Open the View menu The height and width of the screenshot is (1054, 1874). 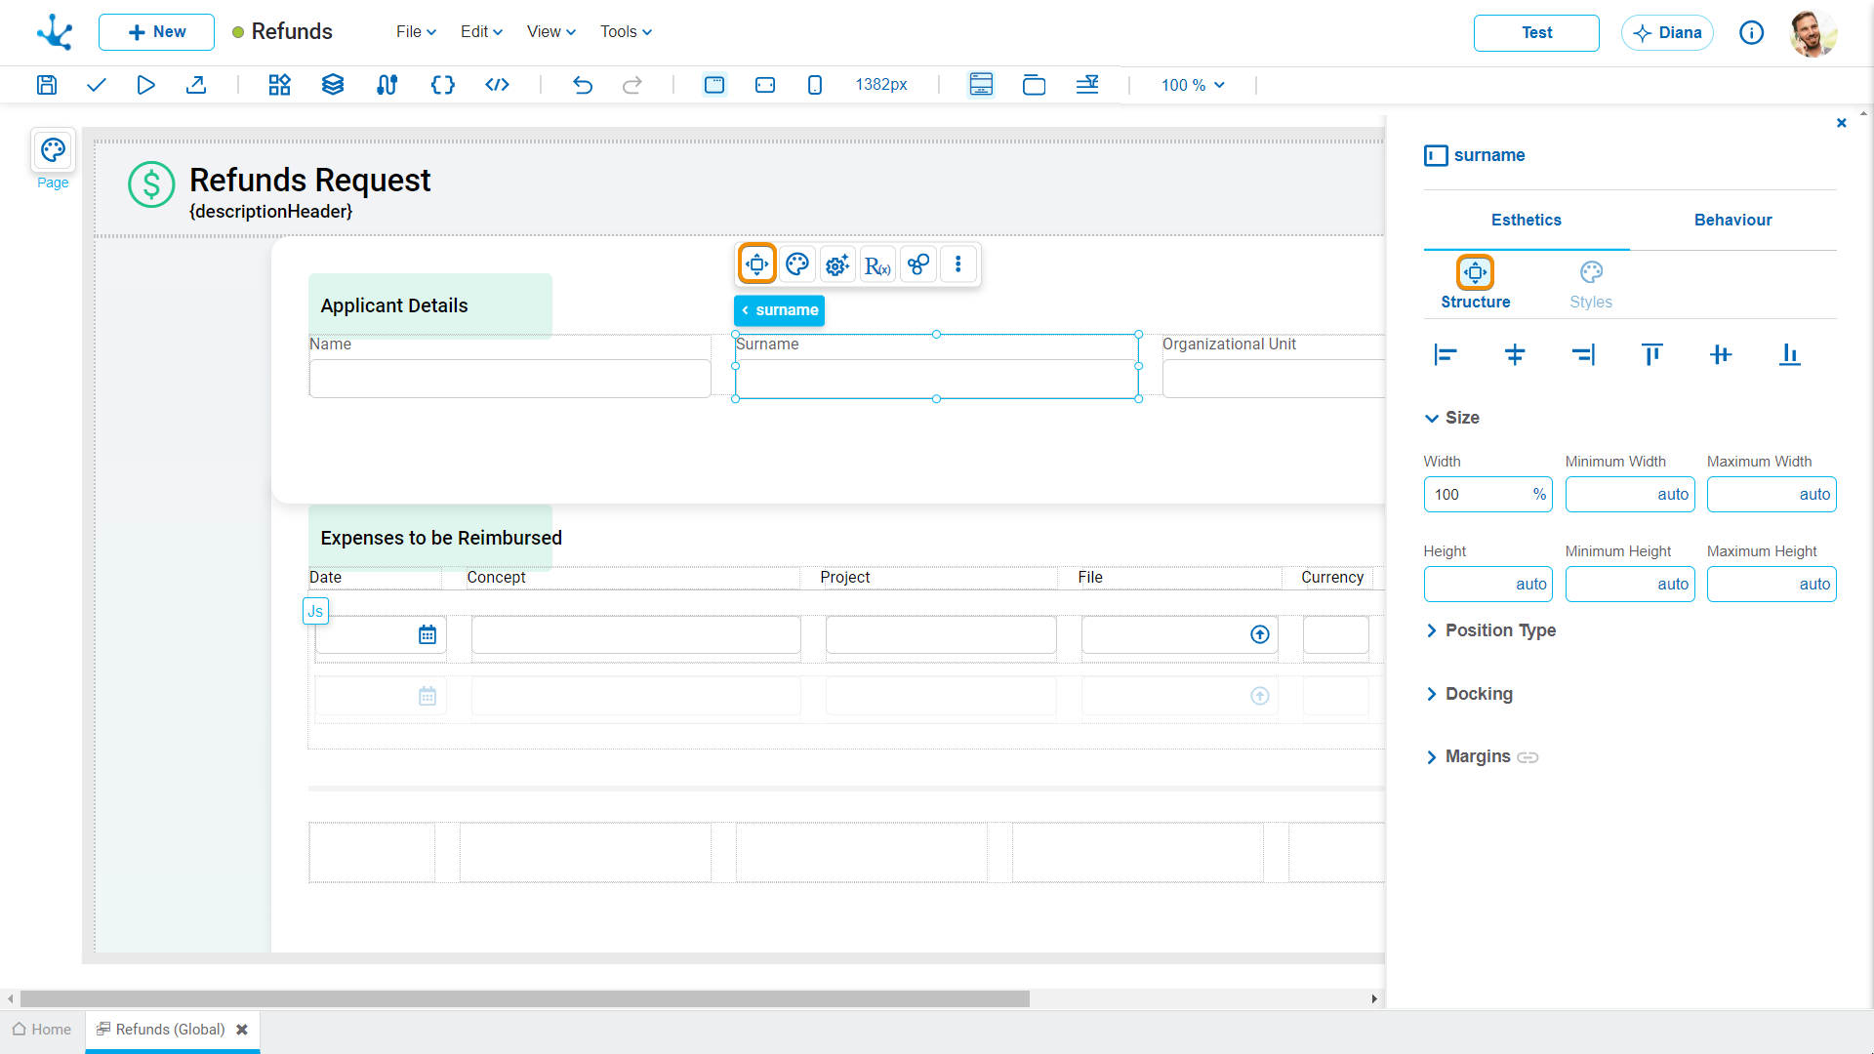tap(551, 32)
